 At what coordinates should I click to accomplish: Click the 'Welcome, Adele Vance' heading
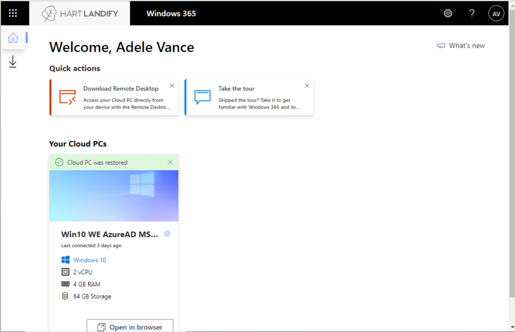122,47
